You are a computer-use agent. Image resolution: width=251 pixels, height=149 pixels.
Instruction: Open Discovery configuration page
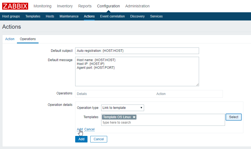click(x=137, y=16)
